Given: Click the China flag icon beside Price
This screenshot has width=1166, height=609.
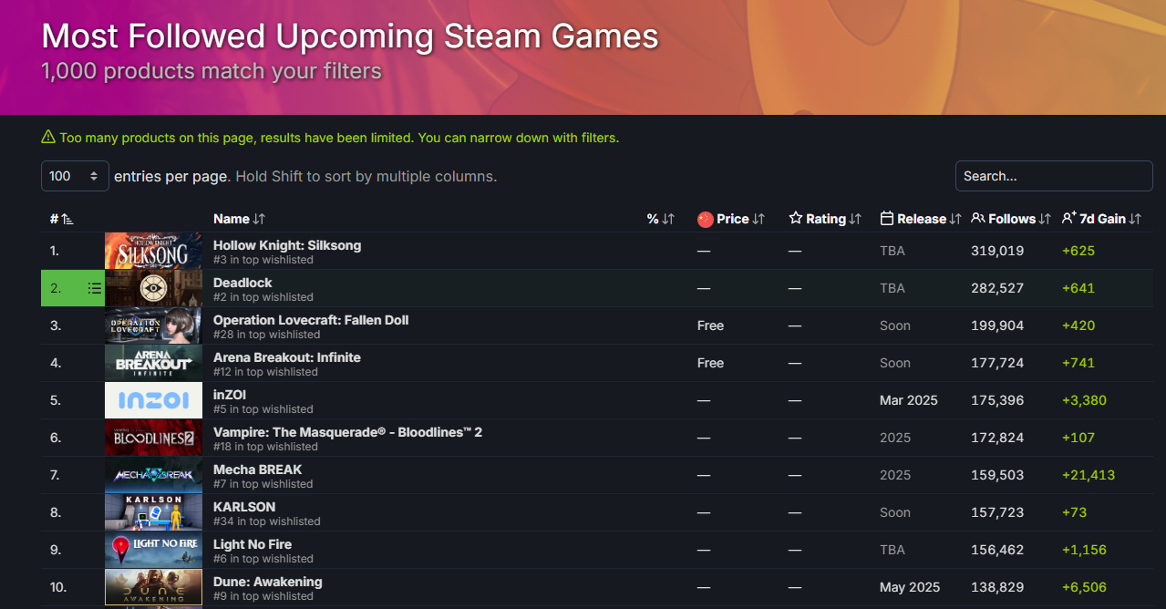Looking at the screenshot, I should click(705, 219).
